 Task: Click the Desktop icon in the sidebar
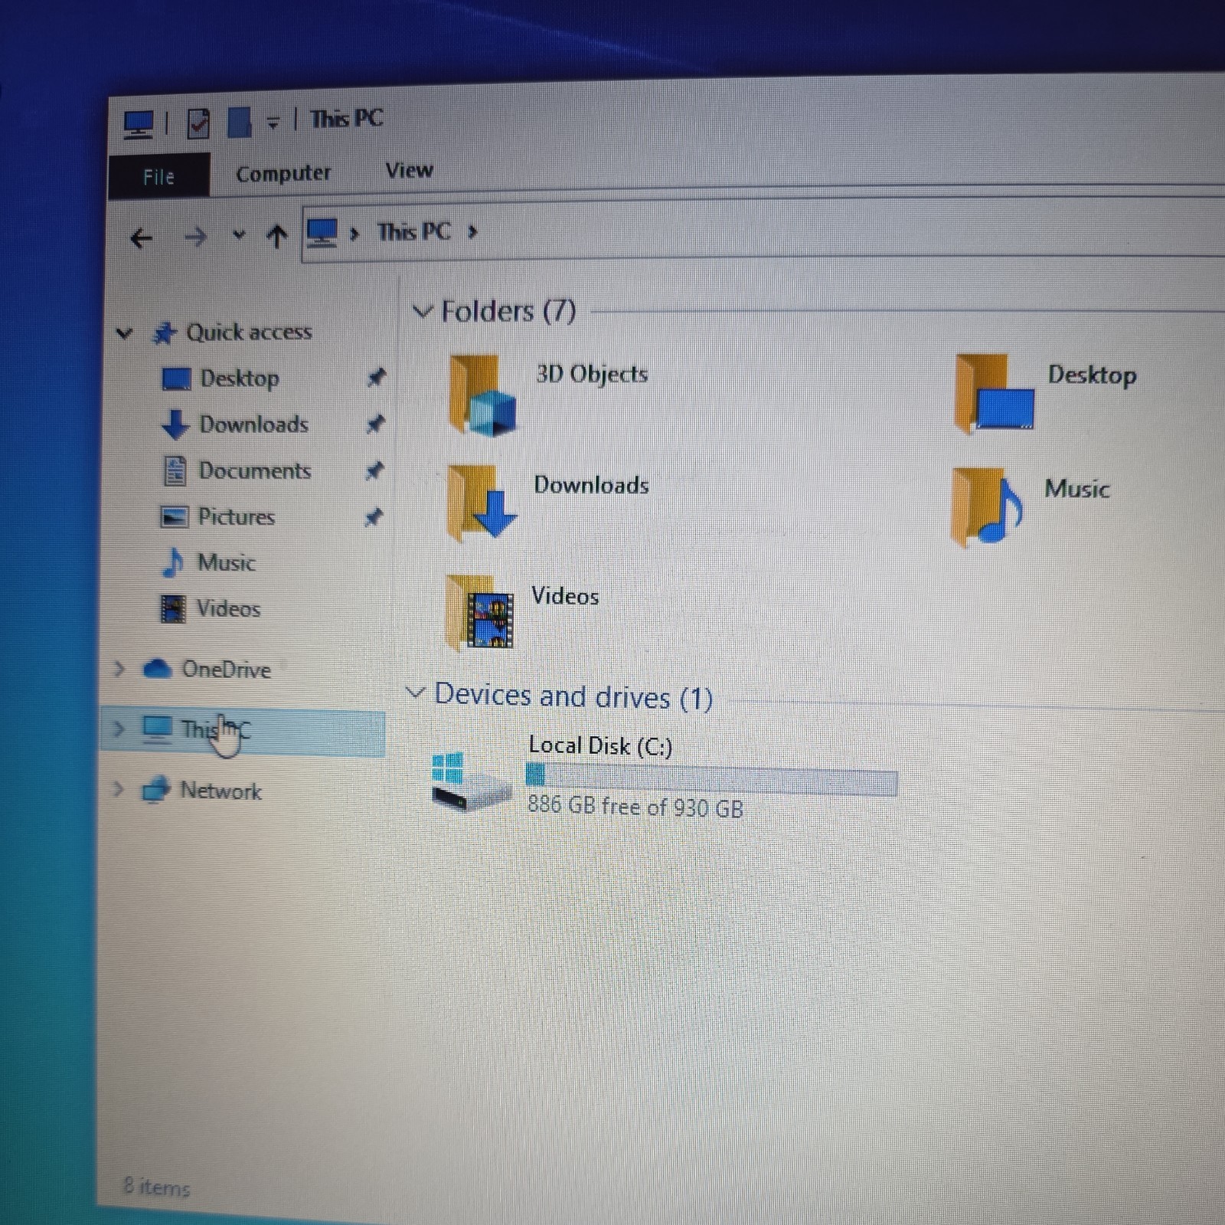[x=177, y=378]
